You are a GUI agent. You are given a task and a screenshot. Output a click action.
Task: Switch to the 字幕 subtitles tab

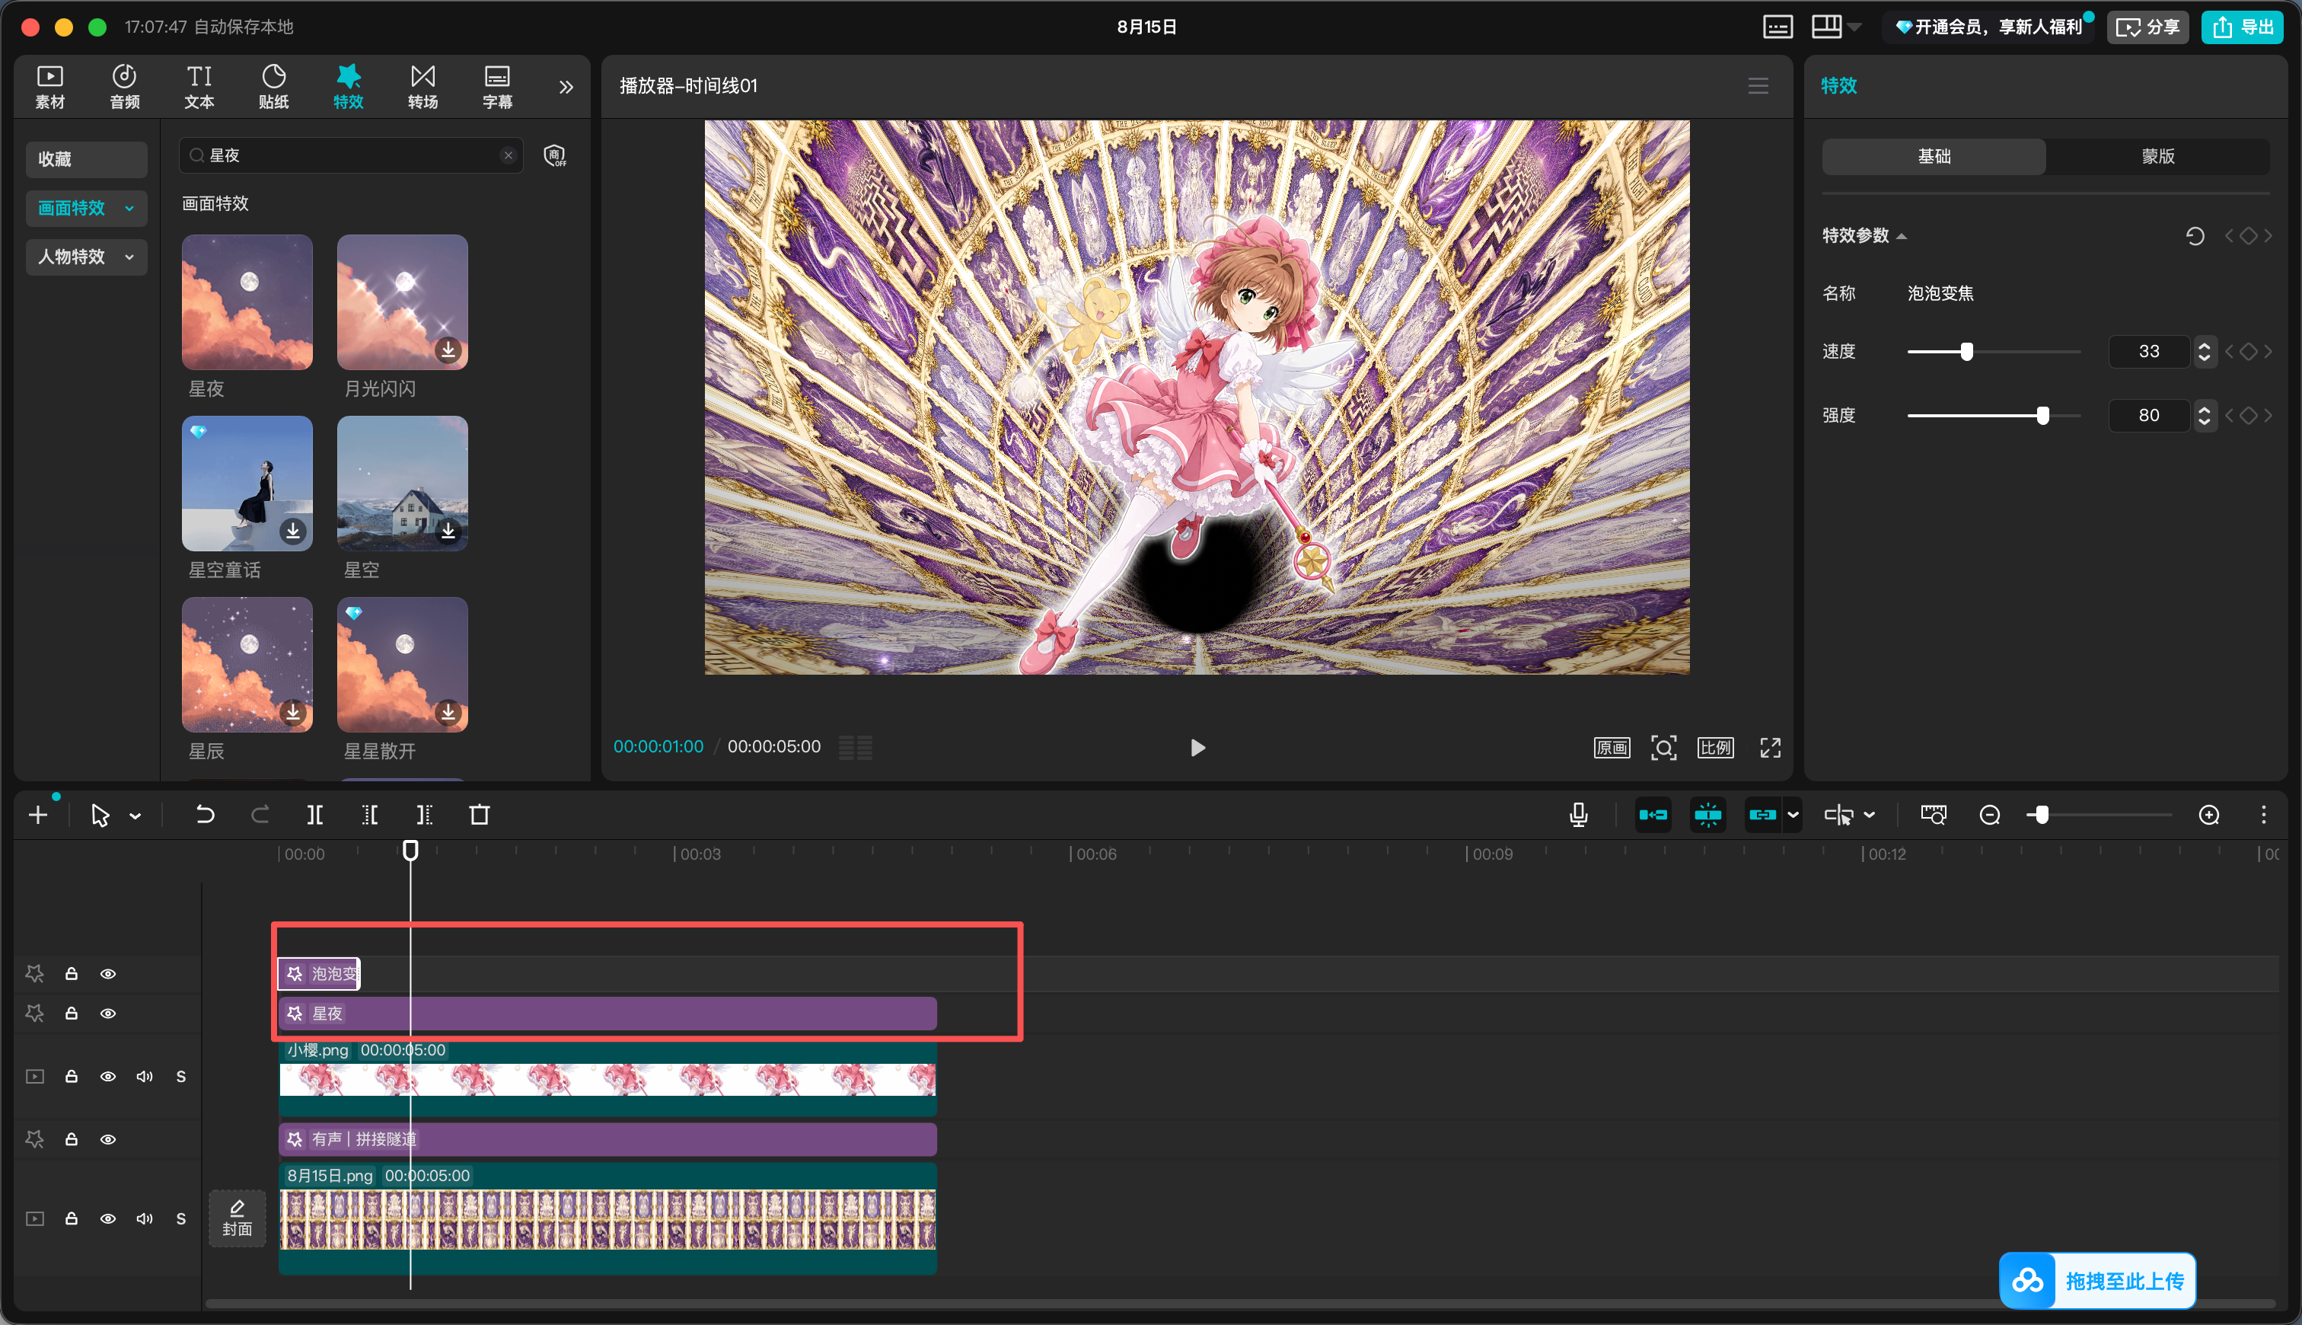pyautogui.click(x=498, y=87)
